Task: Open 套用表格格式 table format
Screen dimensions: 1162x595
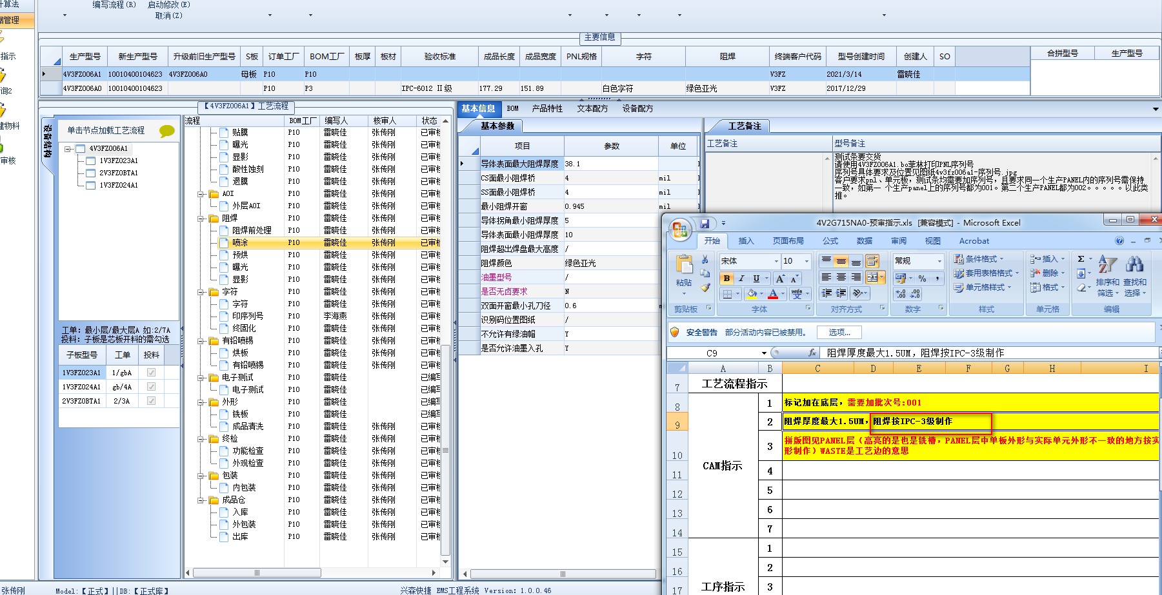Action: [987, 273]
